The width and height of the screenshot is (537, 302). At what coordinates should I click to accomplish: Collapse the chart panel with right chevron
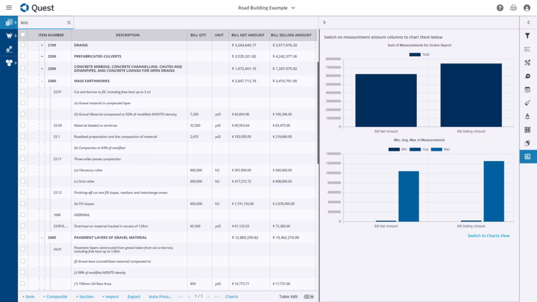click(324, 23)
